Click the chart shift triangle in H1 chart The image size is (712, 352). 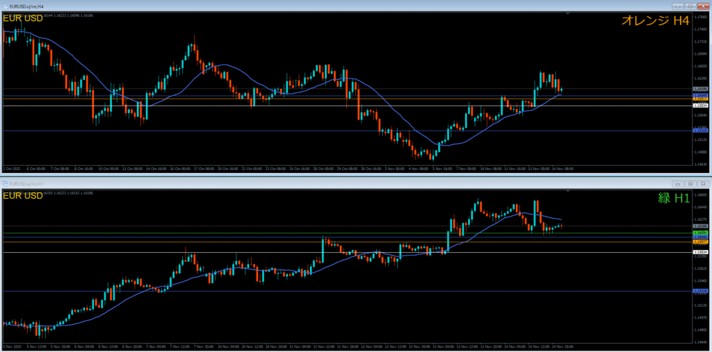[x=567, y=191]
